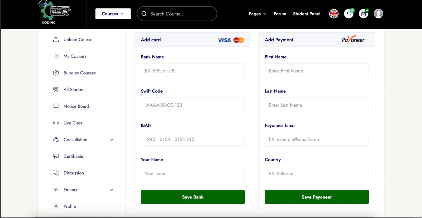Screen dimensions: 422x218
Task: Open the user avatar profile icon
Action: pyautogui.click(x=378, y=14)
